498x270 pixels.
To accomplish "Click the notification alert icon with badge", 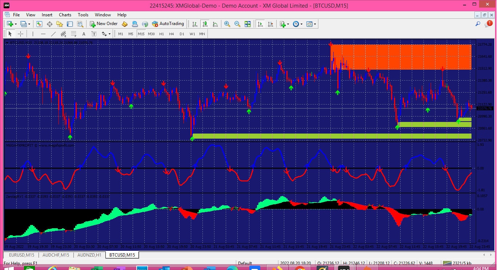I will (488, 24).
